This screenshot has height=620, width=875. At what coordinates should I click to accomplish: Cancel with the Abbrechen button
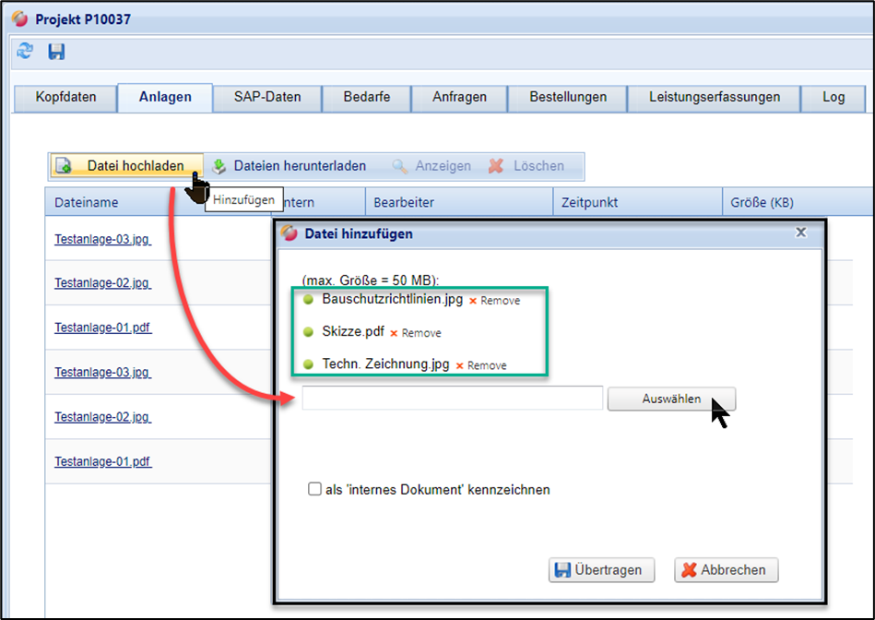726,570
